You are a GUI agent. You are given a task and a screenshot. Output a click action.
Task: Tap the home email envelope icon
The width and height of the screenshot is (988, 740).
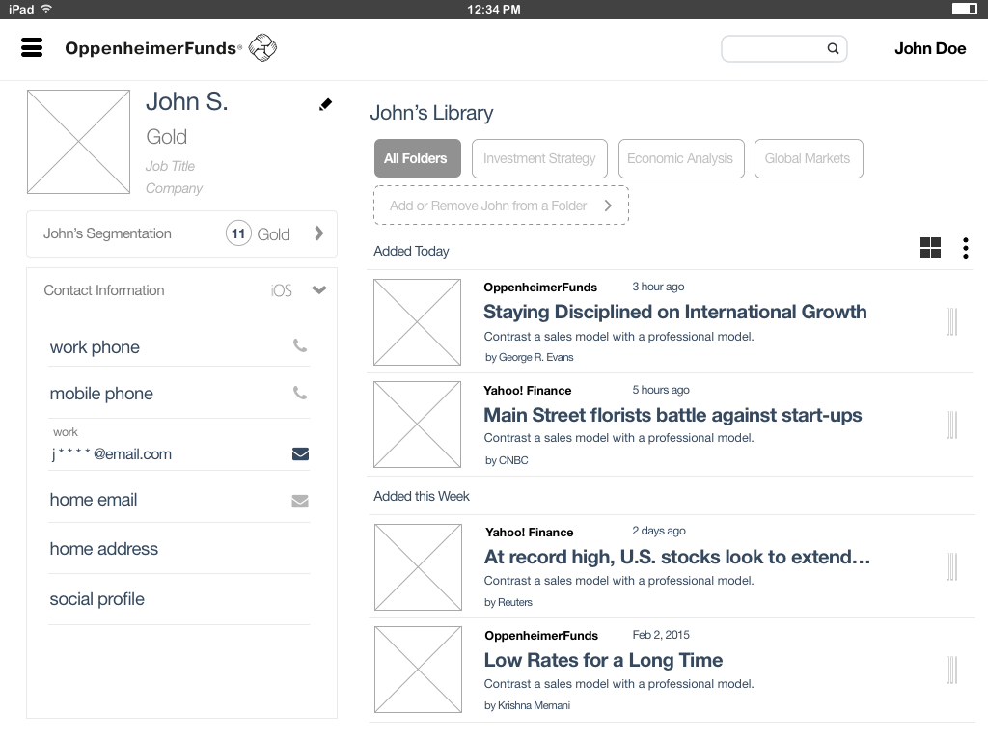[x=300, y=501]
